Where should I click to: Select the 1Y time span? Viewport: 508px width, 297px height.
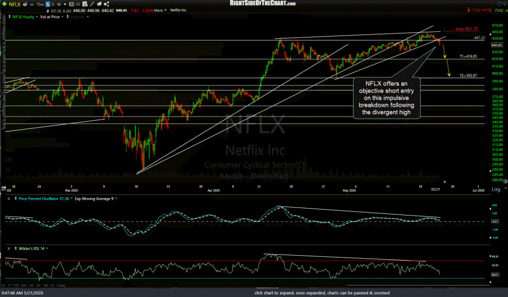click(10, 286)
